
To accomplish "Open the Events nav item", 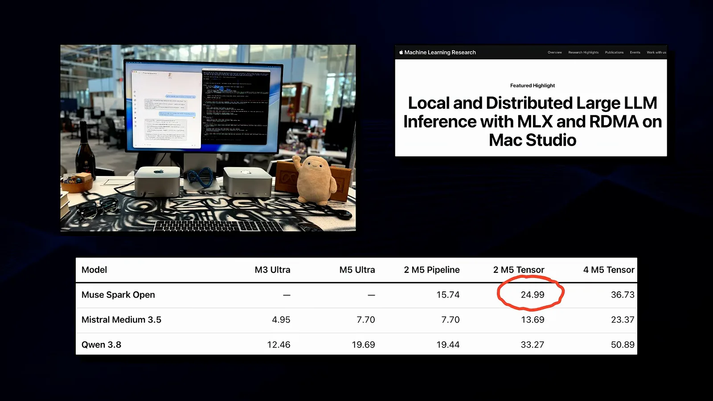I will (635, 53).
